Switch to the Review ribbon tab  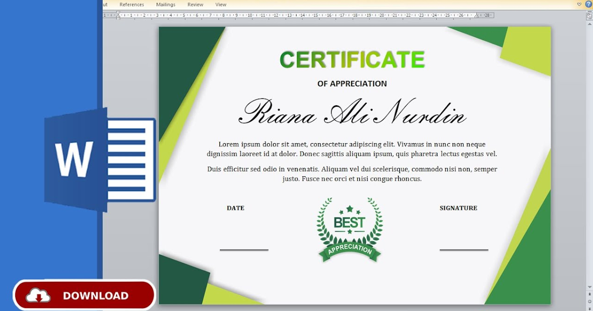[x=195, y=4]
